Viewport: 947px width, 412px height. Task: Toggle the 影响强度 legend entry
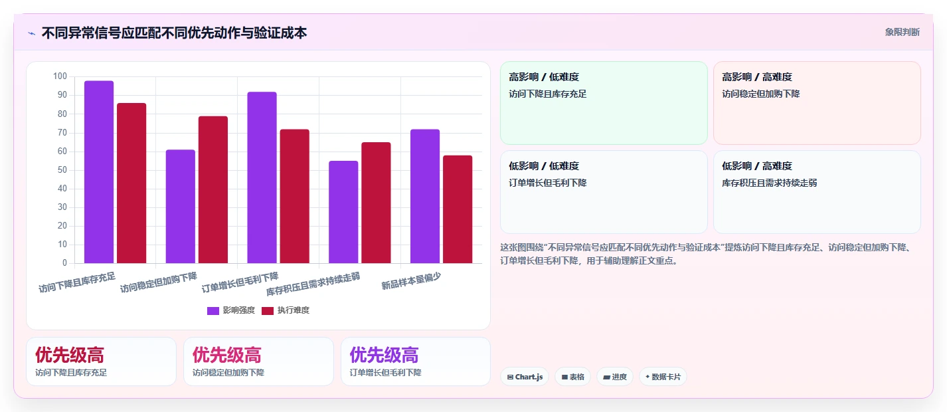[231, 310]
